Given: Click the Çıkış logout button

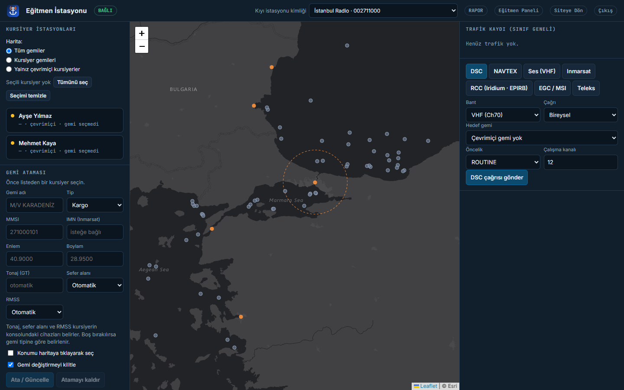Looking at the screenshot, I should [x=605, y=11].
